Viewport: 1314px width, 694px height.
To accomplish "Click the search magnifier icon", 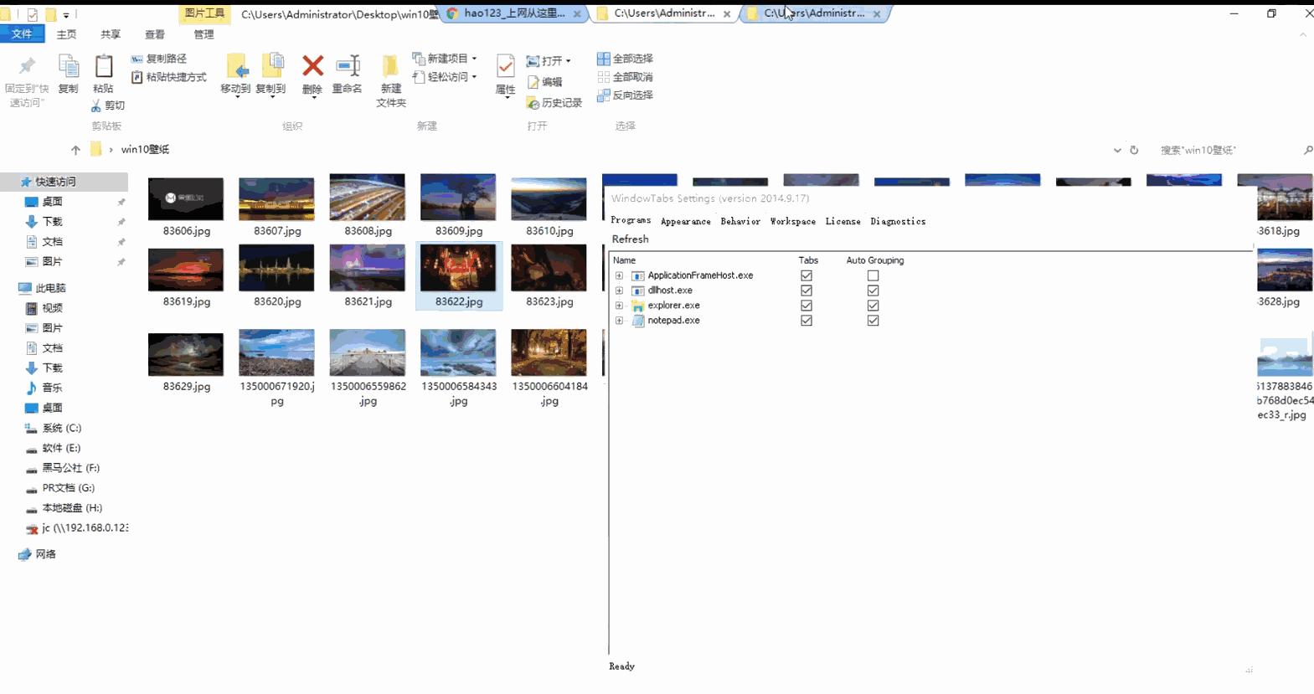I will pos(1308,150).
